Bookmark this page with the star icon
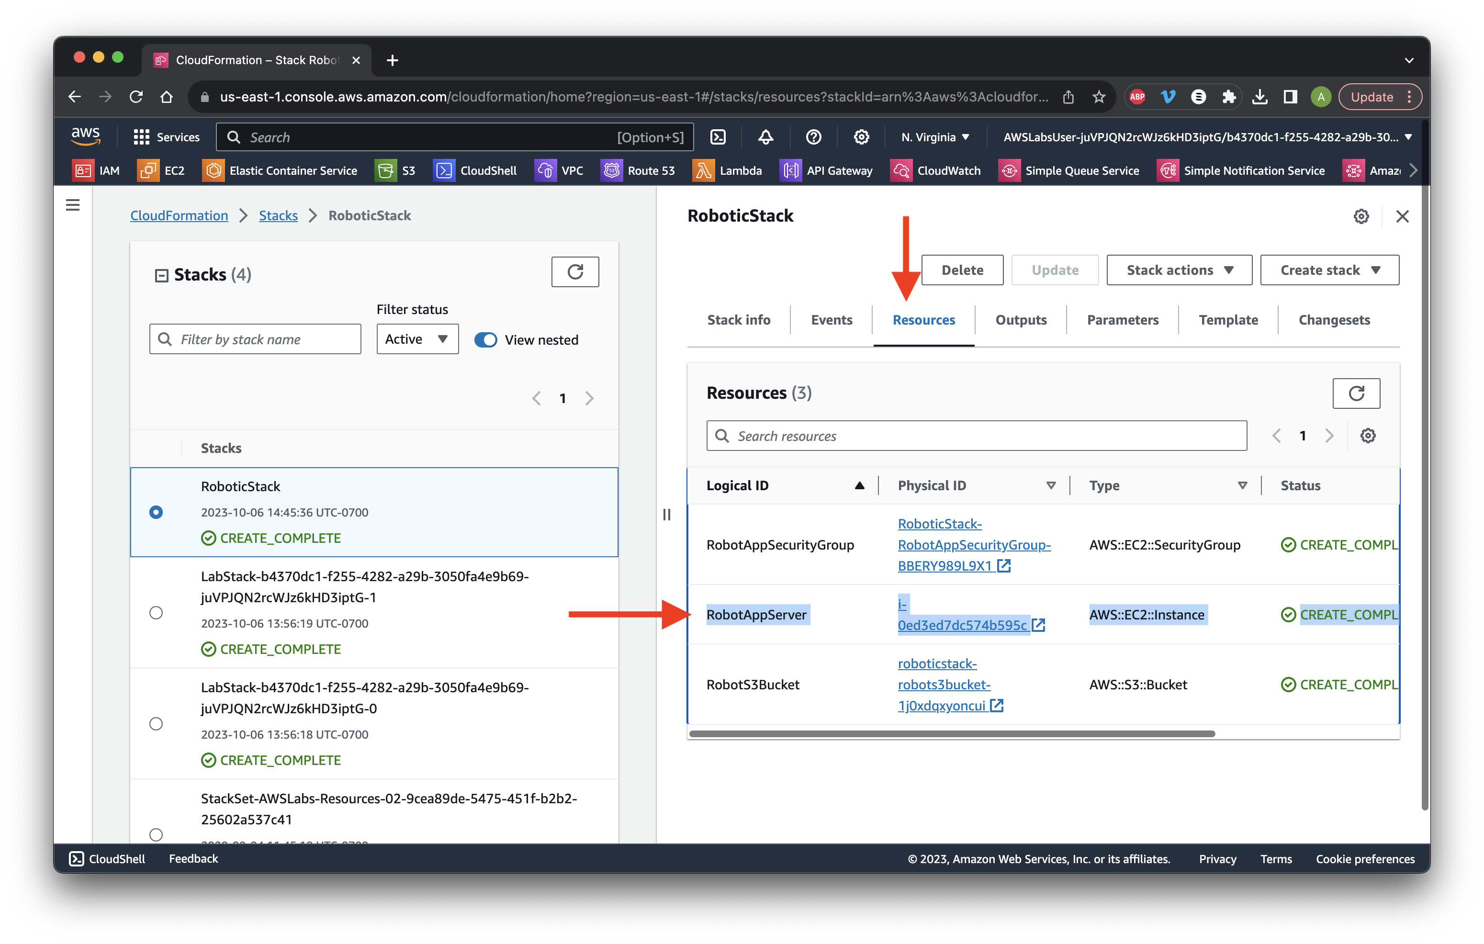 click(x=1099, y=97)
